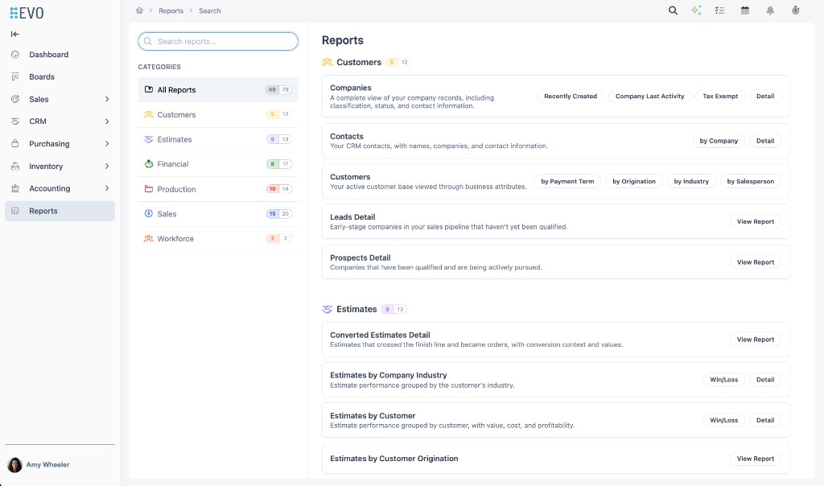Click the Customers category people icon
Image resolution: width=824 pixels, height=486 pixels.
tap(149, 114)
